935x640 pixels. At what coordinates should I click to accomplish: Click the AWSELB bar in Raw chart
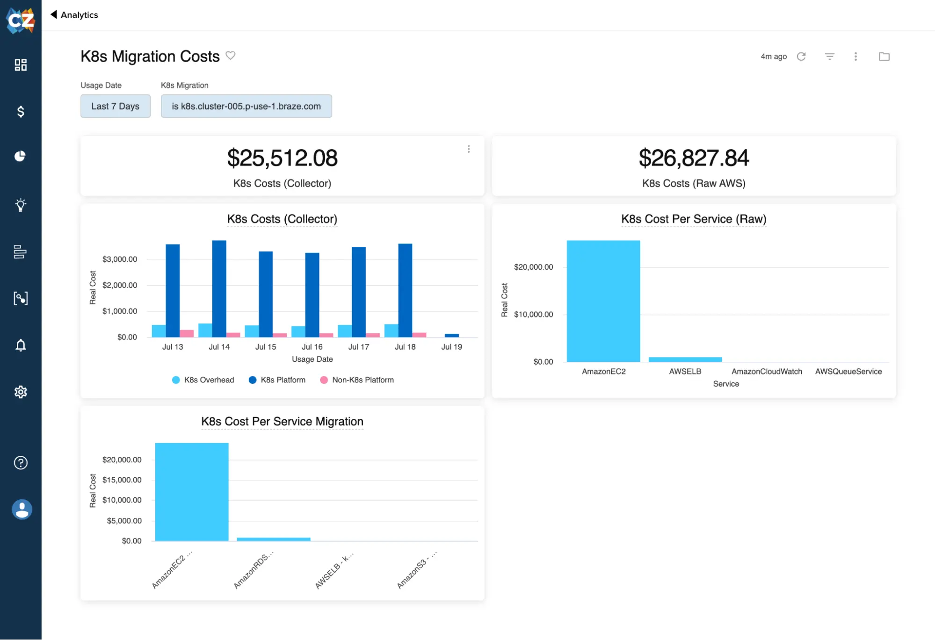pyautogui.click(x=685, y=360)
